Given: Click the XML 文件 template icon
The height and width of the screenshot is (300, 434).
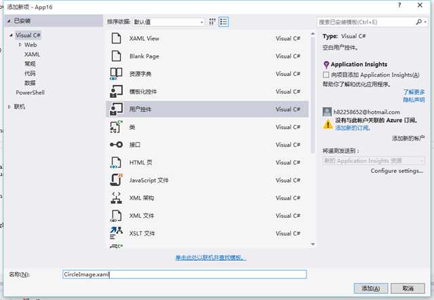Looking at the screenshot, I should [x=116, y=216].
